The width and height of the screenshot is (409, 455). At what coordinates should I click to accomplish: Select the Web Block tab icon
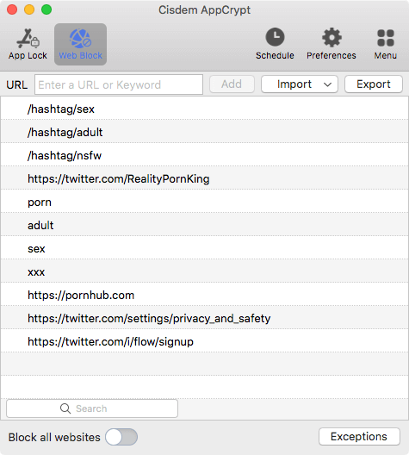[80, 44]
